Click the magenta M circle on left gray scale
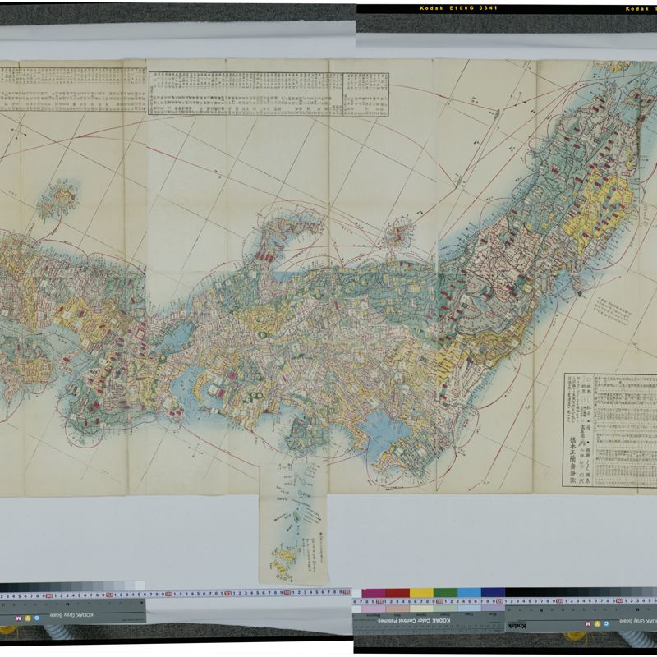The height and width of the screenshot is (657, 657). click(16, 617)
